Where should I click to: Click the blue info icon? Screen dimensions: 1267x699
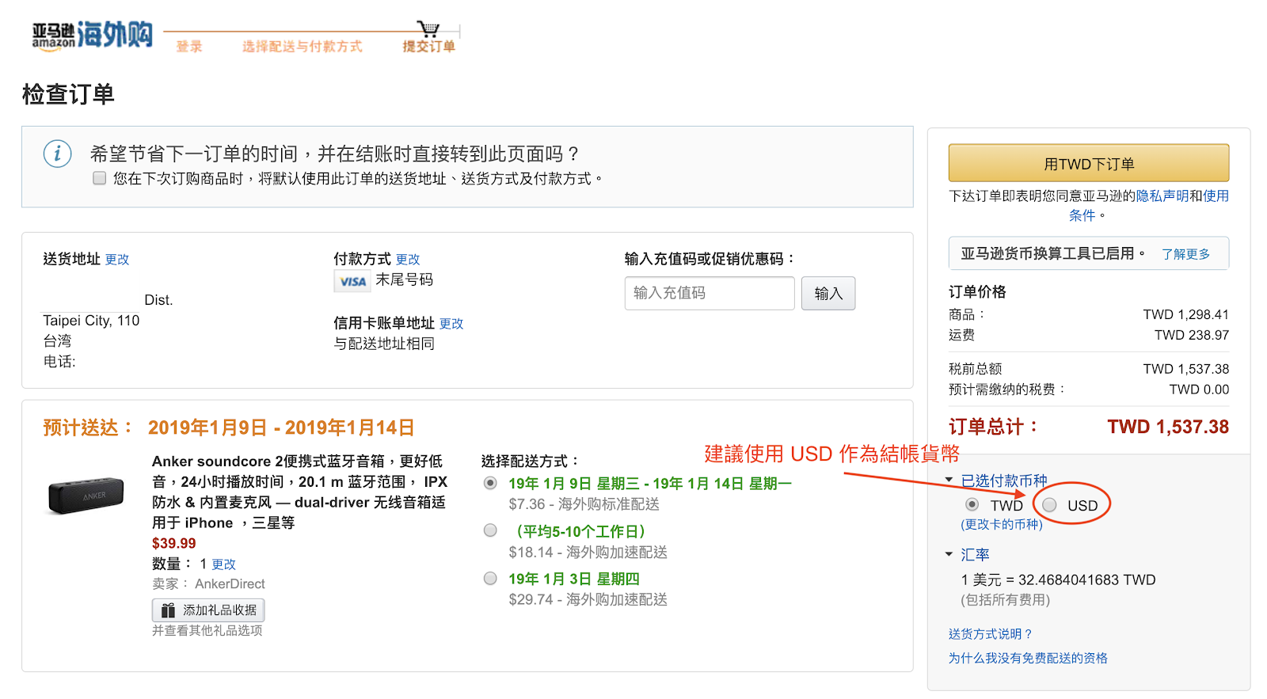57,154
